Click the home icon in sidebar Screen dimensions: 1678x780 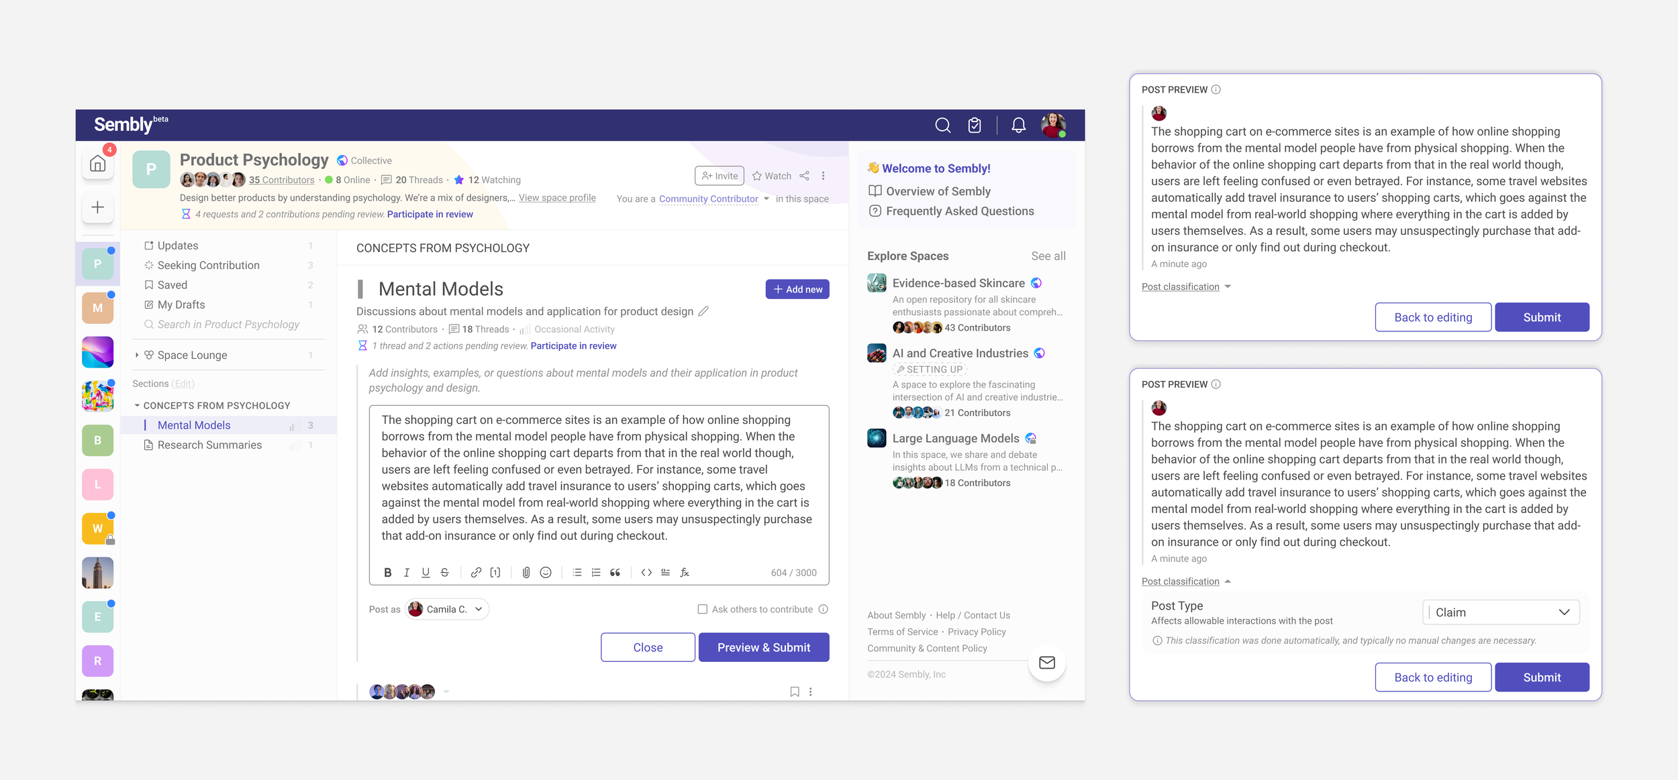(98, 164)
